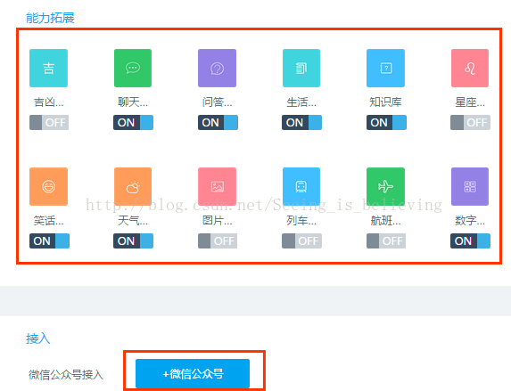Viewport: 511px width, 391px height.
Task: Enable the 星座 toggle switch
Action: pos(470,122)
